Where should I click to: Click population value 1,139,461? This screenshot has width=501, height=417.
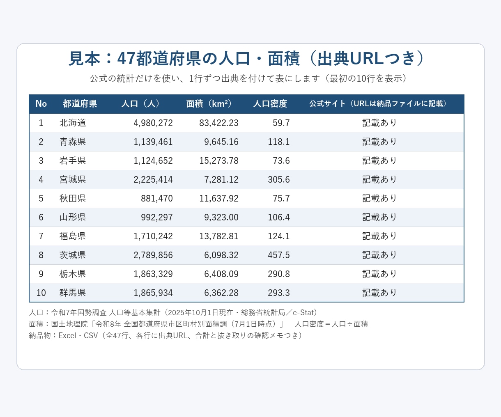[153, 142]
